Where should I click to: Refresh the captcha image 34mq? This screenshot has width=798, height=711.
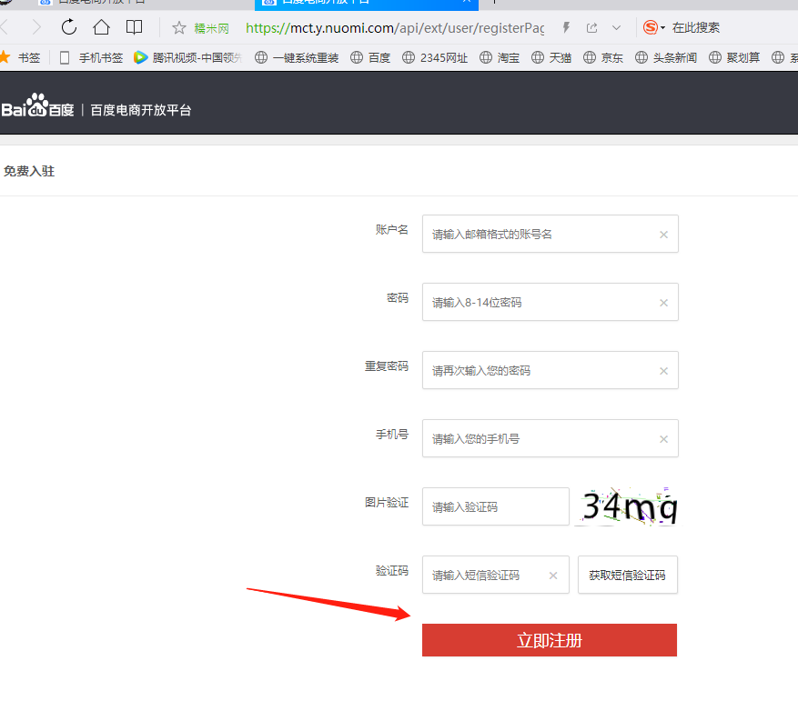pyautogui.click(x=629, y=507)
